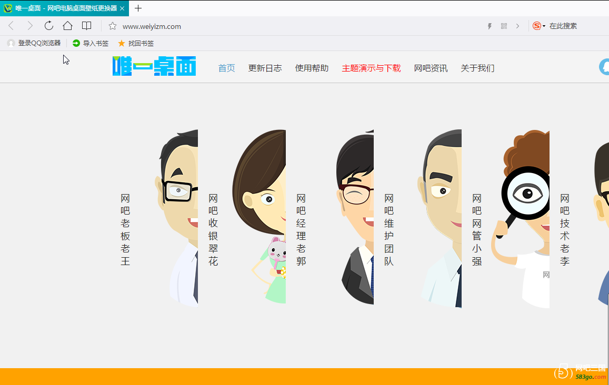Expand the Sogou search engine dropdown
The height and width of the screenshot is (385, 609).
544,26
